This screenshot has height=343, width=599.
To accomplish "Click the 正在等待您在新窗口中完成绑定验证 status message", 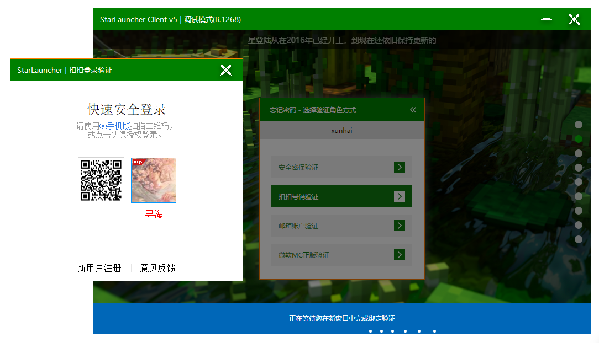I will [342, 319].
